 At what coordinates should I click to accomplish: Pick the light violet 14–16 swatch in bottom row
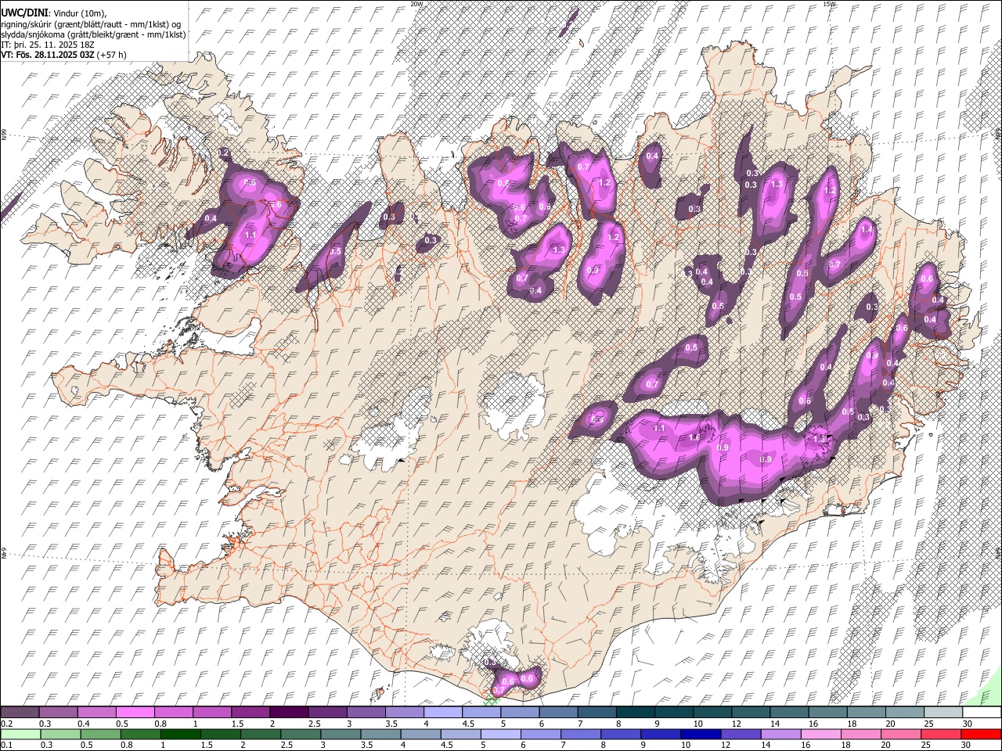click(780, 734)
